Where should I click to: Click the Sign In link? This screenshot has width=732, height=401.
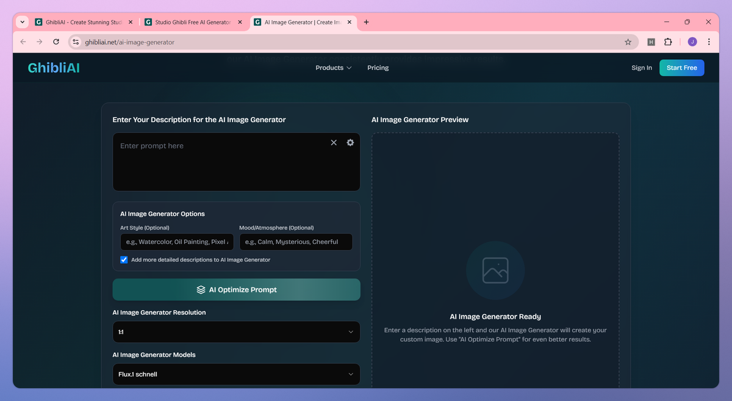click(x=641, y=68)
